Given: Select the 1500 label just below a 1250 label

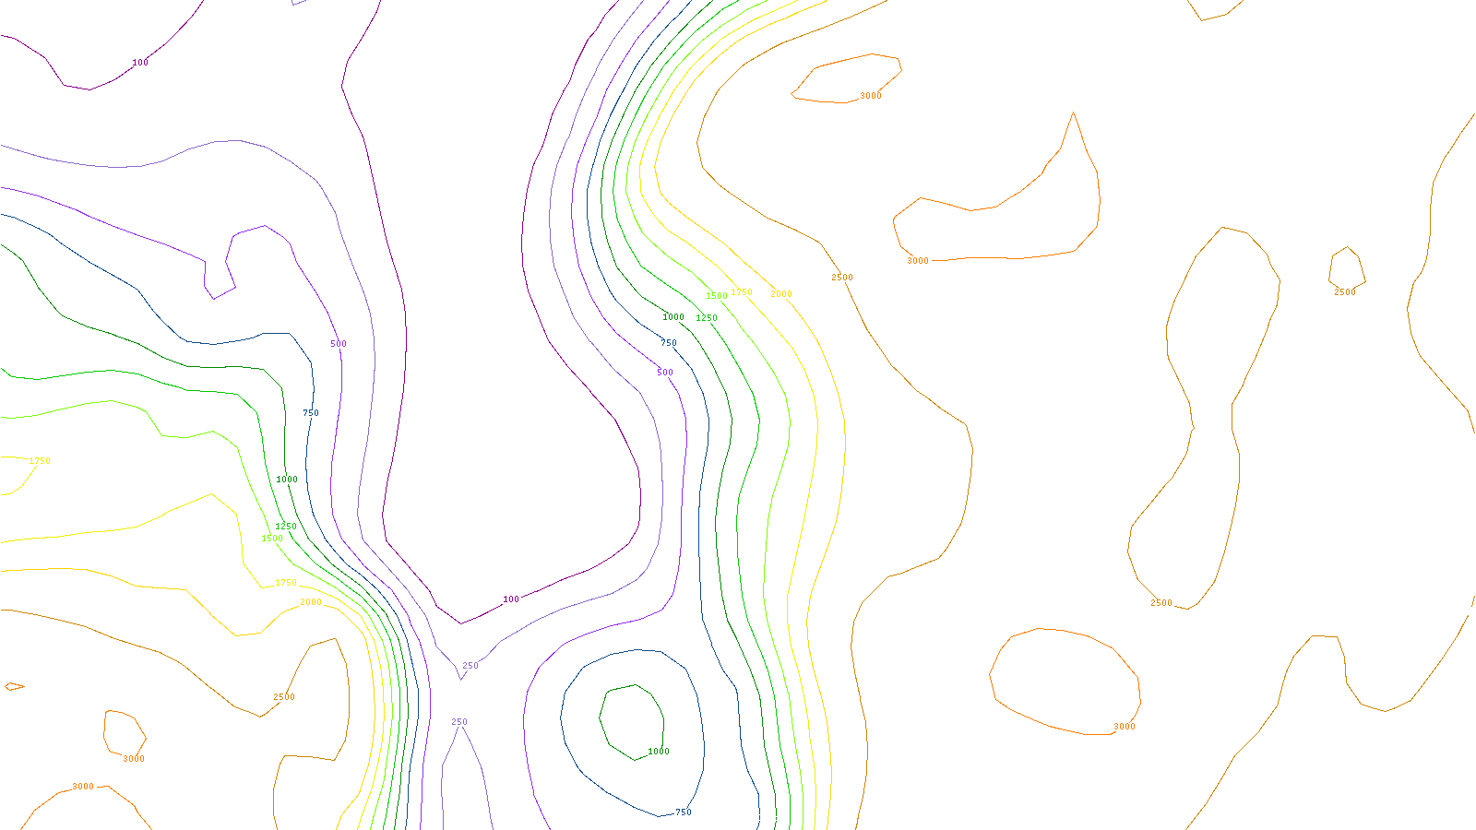Looking at the screenshot, I should [x=272, y=539].
